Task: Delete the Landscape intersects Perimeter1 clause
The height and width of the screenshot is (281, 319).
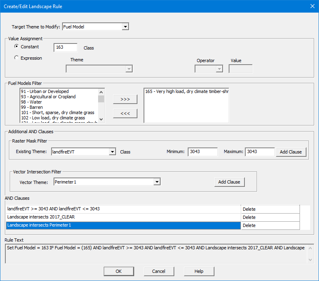Action: tap(270, 226)
